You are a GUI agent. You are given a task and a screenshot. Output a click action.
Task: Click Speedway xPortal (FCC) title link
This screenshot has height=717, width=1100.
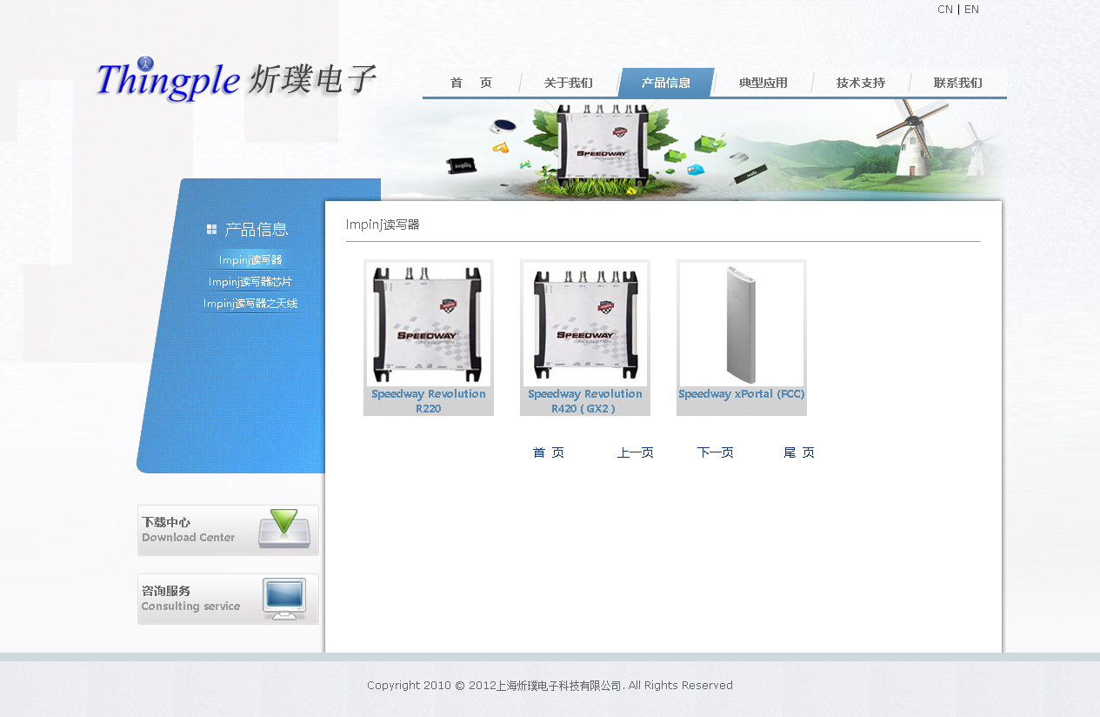[742, 394]
